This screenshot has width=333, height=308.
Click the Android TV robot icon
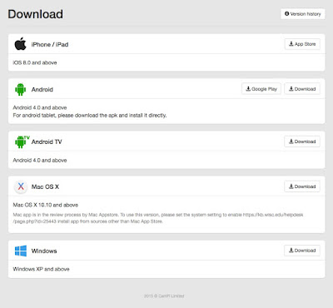tap(22, 142)
